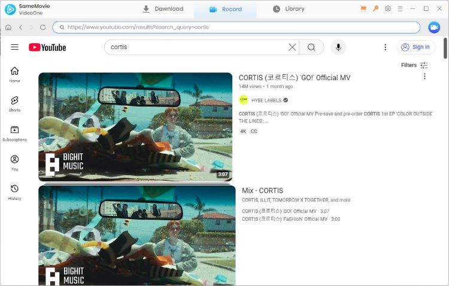Open You in YouTube sidebar
Viewport: 449px width, 286px height.
pyautogui.click(x=14, y=163)
